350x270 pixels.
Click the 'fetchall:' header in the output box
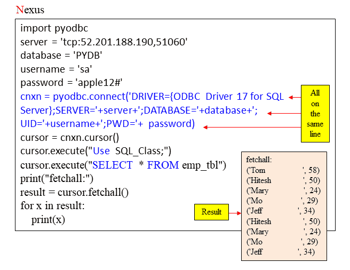pos(259,160)
